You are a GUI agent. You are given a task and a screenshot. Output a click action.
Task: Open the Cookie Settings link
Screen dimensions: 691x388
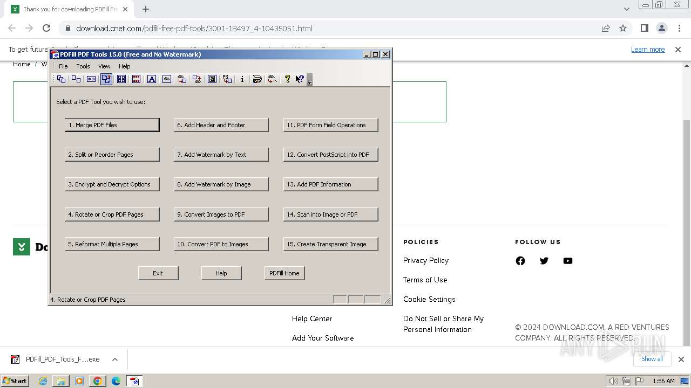(429, 299)
